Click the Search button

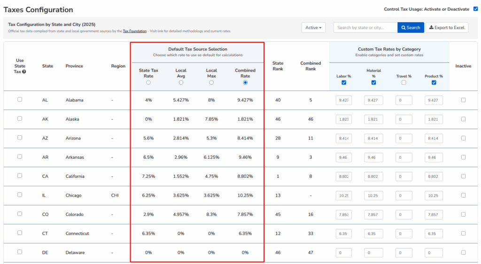click(411, 28)
